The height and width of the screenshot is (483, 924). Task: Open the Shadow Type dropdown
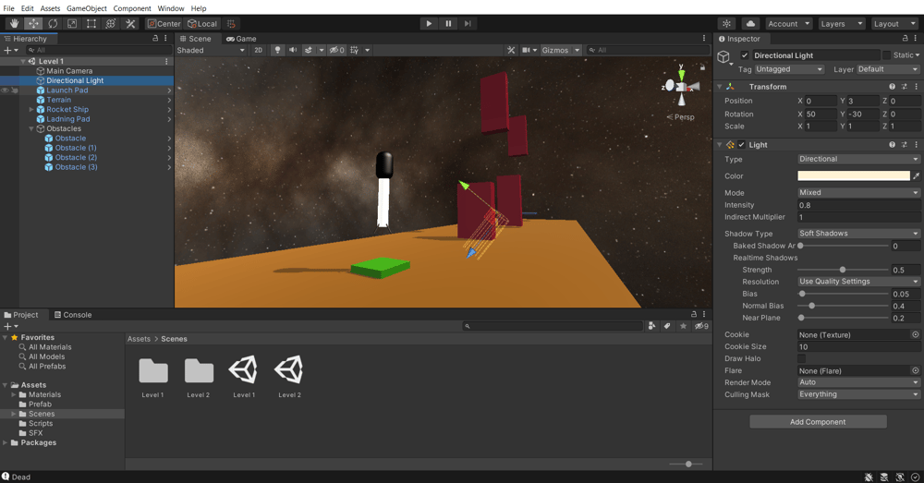point(858,234)
